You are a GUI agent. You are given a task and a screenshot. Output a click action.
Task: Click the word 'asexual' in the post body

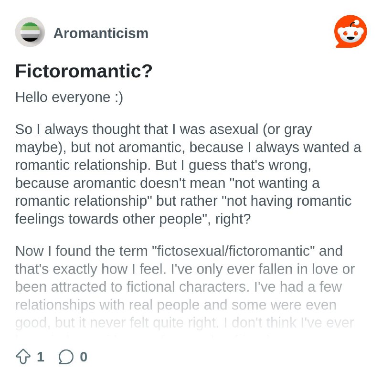coord(233,129)
